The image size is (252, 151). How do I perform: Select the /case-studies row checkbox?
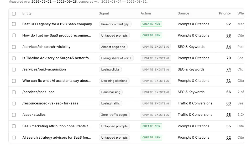point(14,115)
